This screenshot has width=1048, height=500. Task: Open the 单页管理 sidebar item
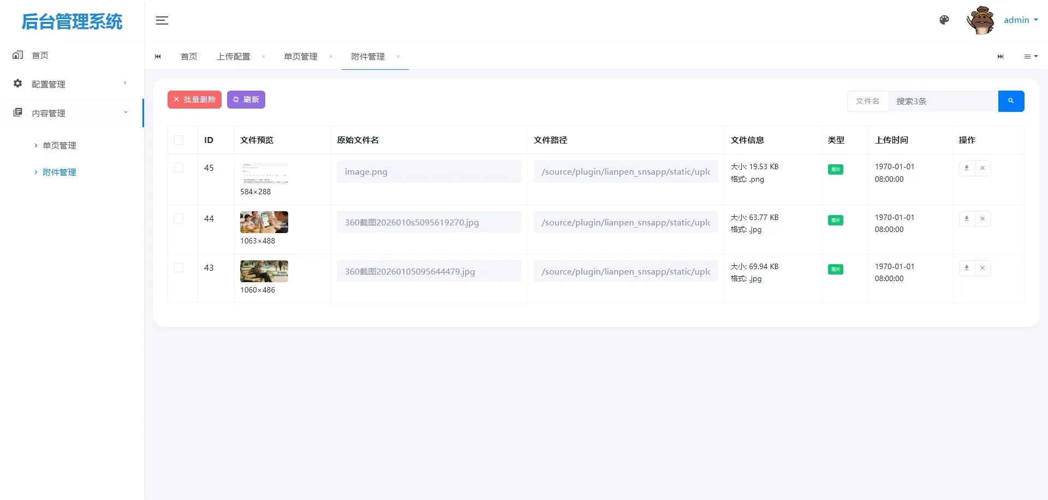click(x=60, y=145)
